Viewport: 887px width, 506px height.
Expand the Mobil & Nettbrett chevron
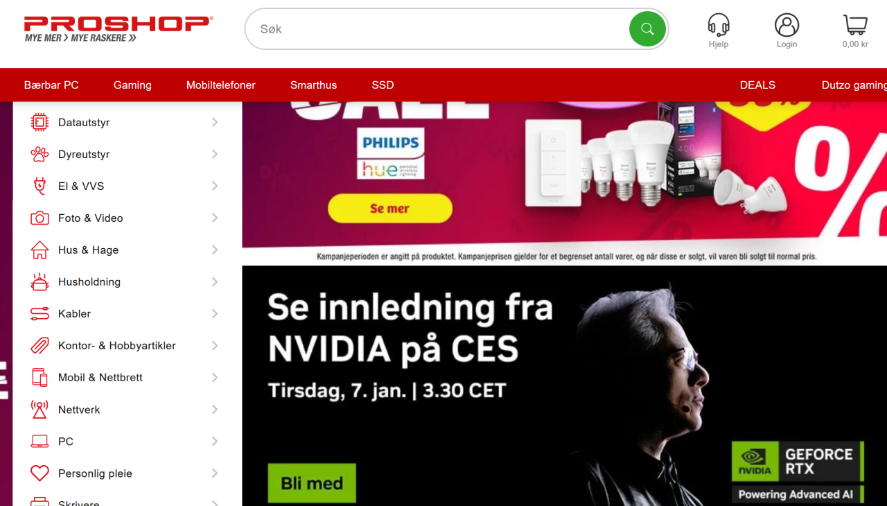click(x=215, y=377)
